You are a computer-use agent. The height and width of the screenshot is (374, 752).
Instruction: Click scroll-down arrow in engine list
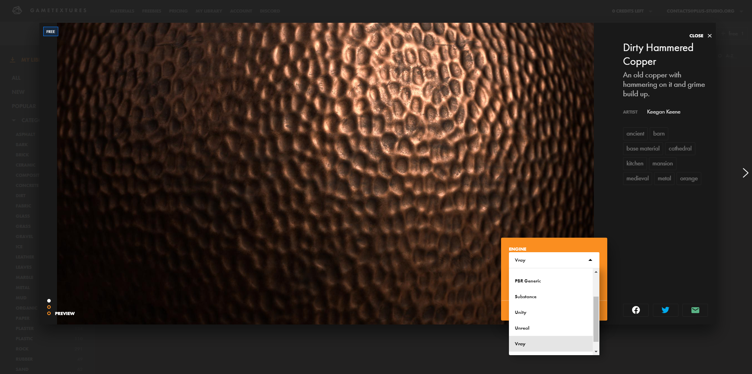596,352
